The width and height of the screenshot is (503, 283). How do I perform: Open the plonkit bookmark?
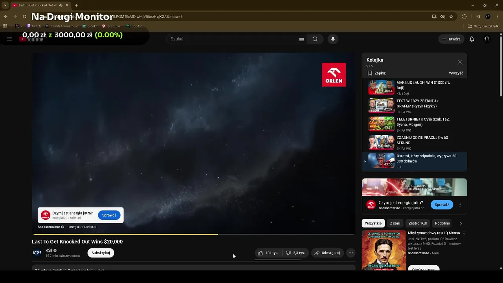coord(90,26)
